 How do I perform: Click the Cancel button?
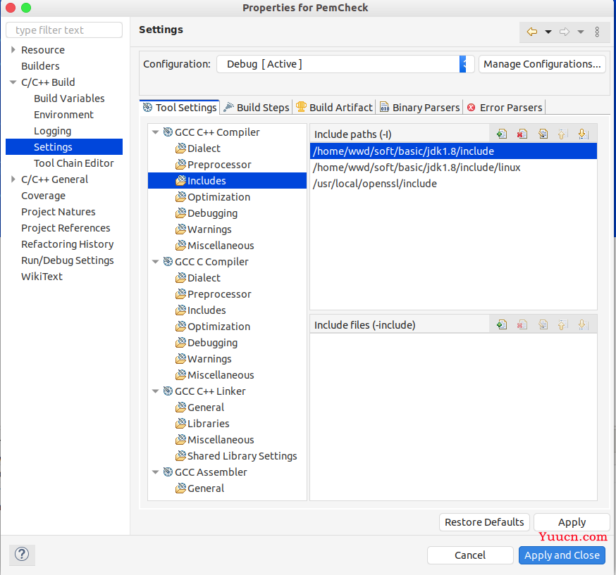click(x=470, y=555)
